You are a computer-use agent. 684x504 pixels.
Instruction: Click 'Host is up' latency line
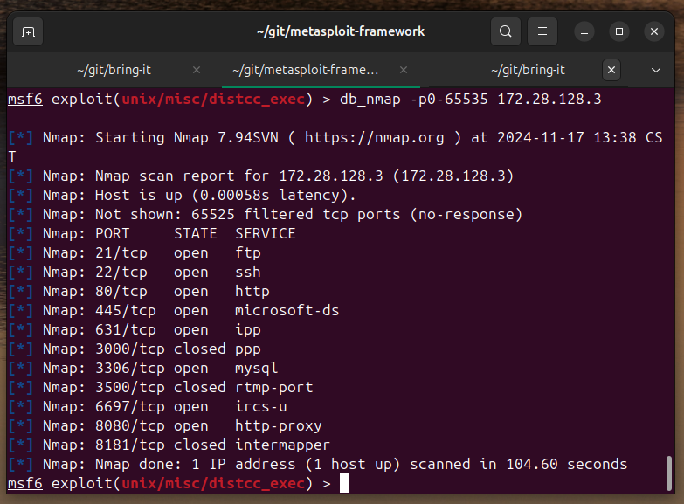point(225,196)
